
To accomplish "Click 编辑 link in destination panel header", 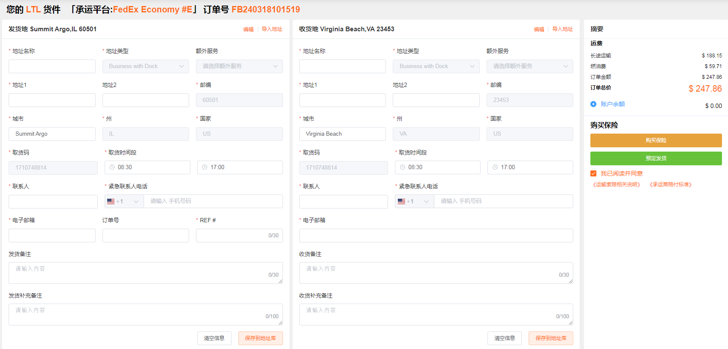I will (538, 30).
